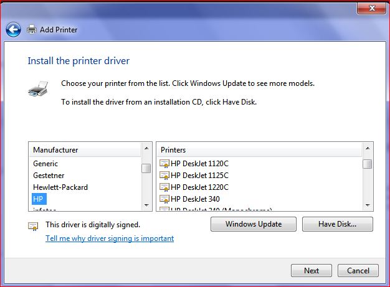Click the Back arrow button
Image resolution: width=390 pixels, height=287 pixels.
tap(13, 29)
